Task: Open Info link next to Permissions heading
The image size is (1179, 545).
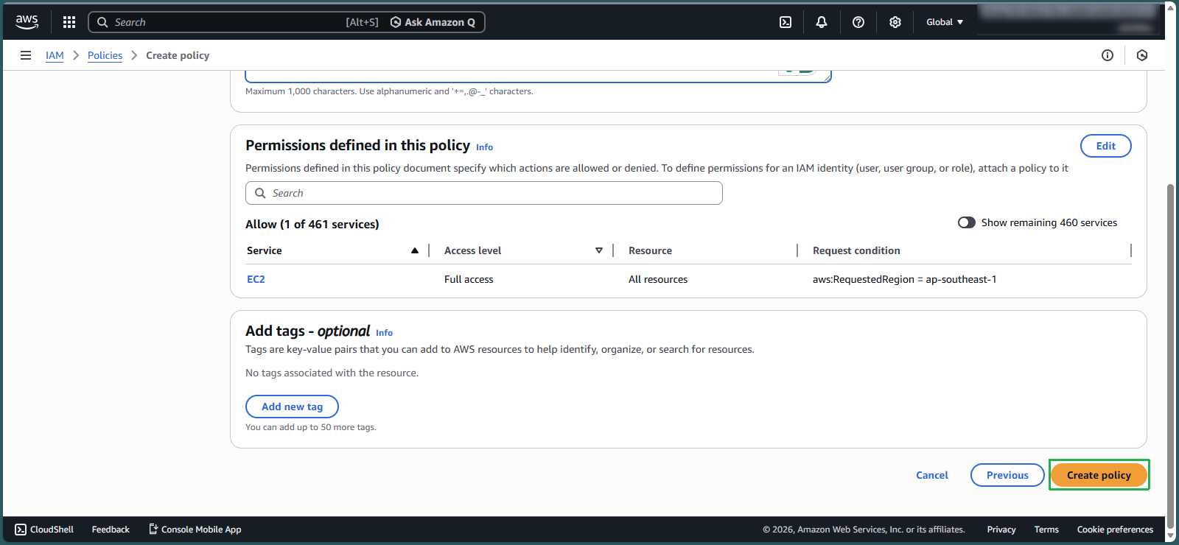Action: tap(484, 147)
